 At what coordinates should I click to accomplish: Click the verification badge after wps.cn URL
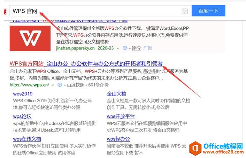(60, 85)
